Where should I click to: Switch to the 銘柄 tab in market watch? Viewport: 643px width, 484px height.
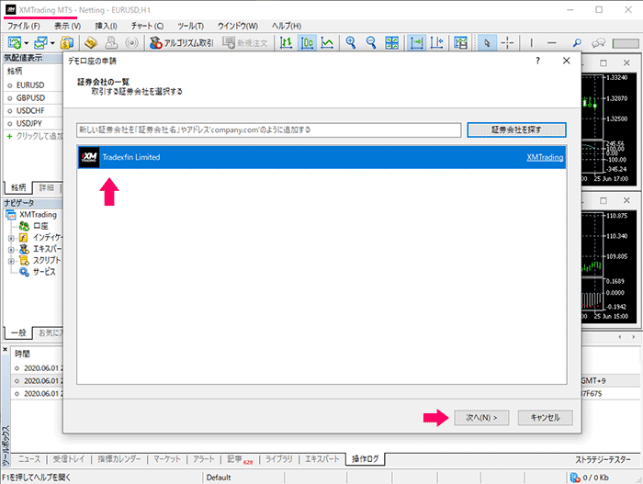(x=18, y=187)
